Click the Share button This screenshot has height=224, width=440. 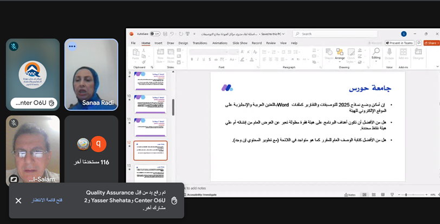tap(431, 43)
